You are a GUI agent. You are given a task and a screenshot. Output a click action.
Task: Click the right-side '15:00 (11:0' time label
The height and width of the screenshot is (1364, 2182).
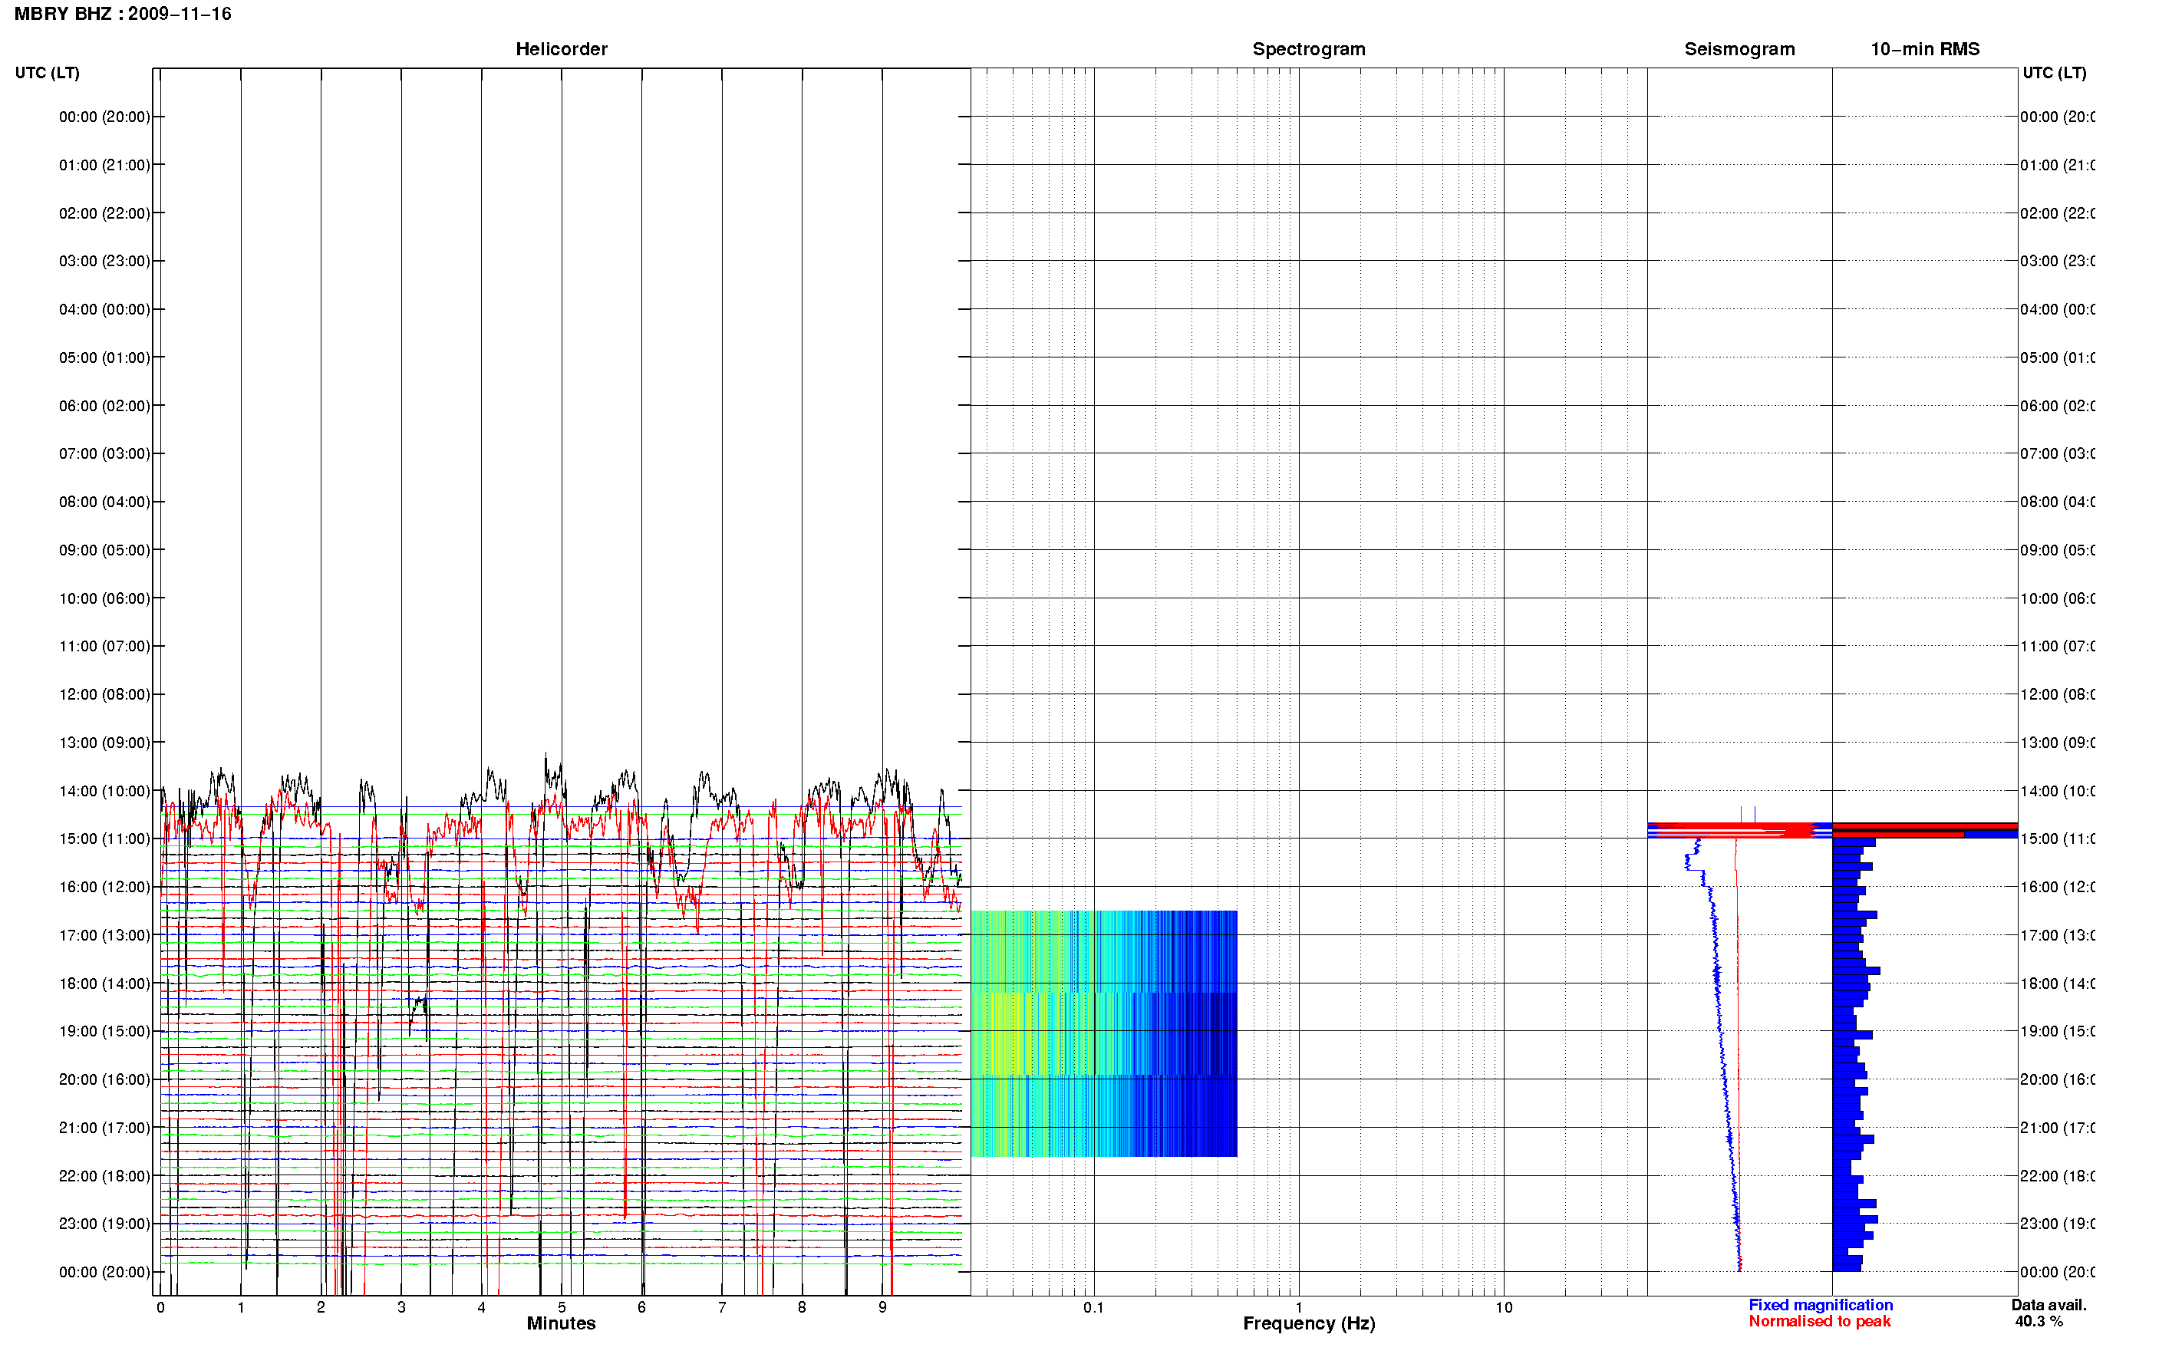[x=2058, y=839]
